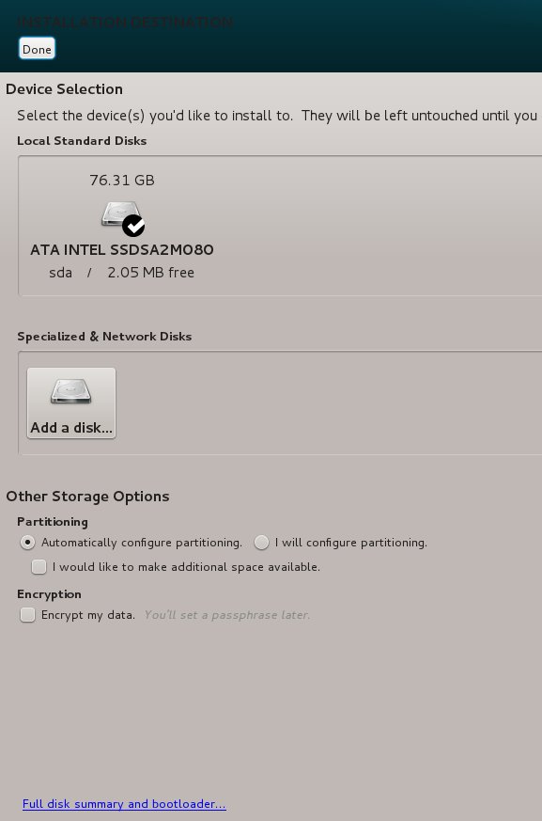Click the 76.31 GB capacity label
Viewport: 542px width, 821px height.
coord(121,180)
